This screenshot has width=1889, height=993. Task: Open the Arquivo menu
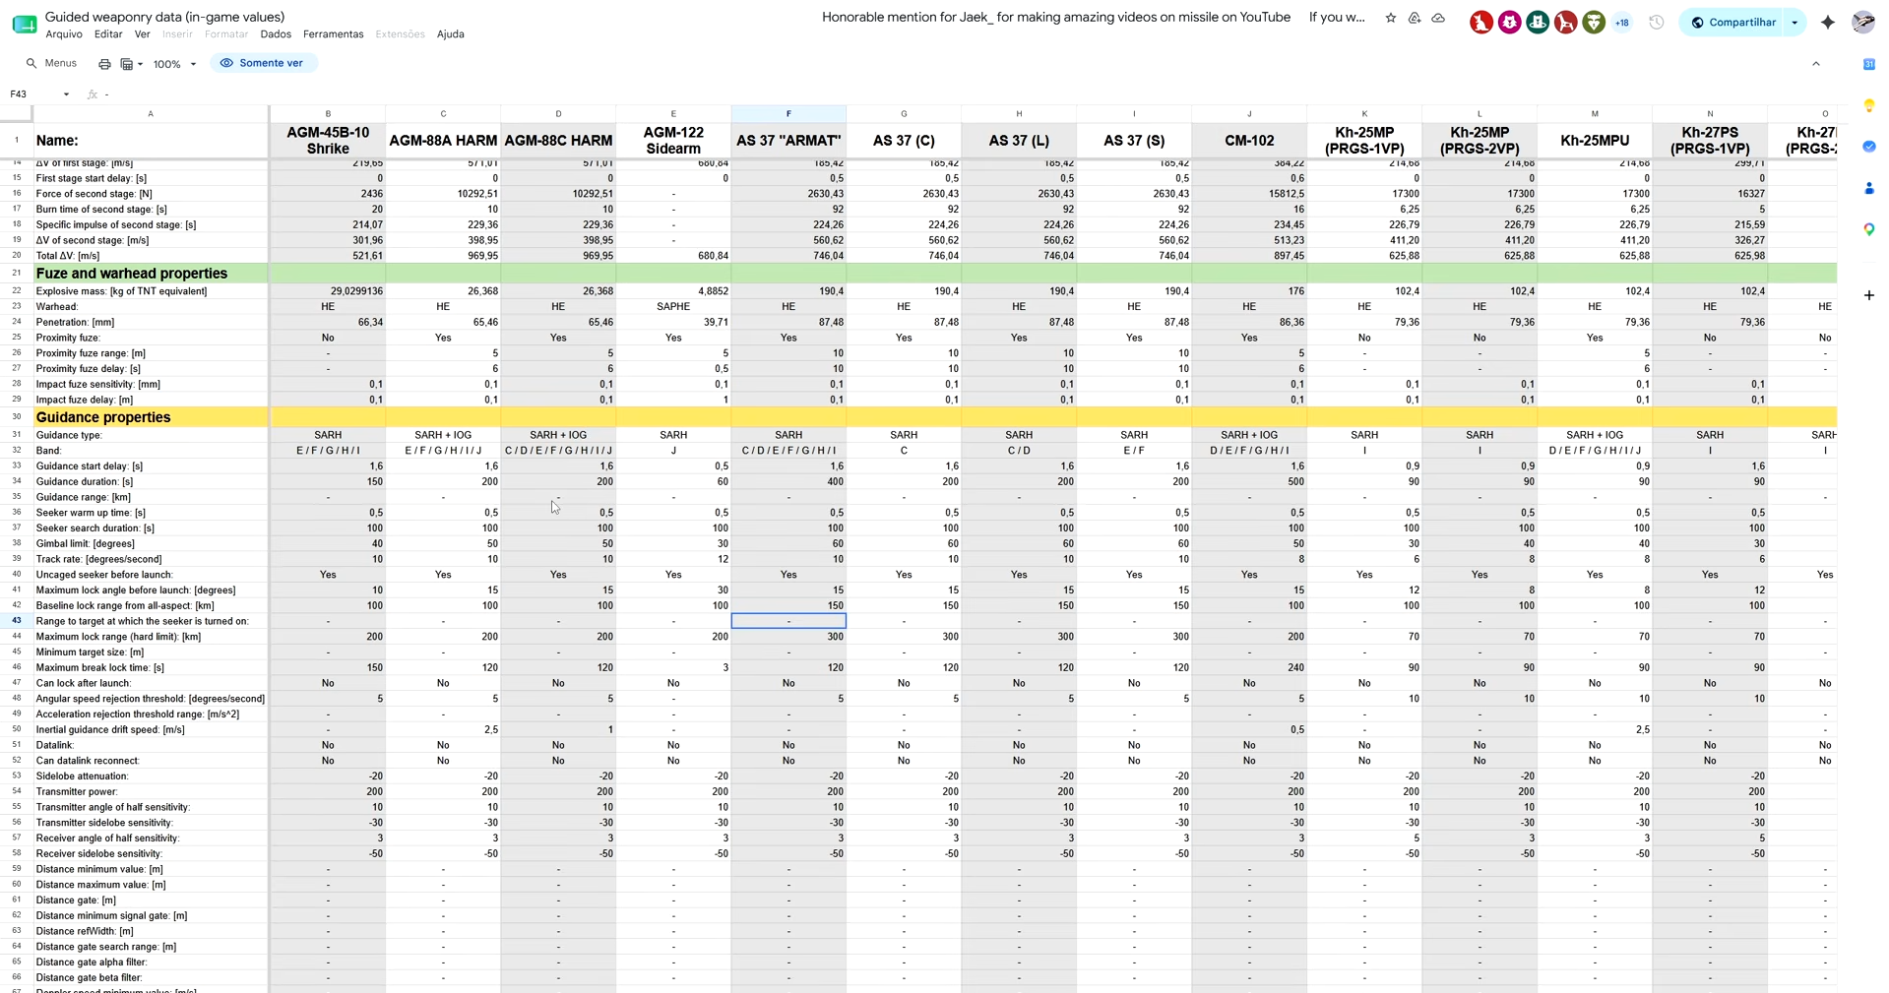(x=64, y=34)
